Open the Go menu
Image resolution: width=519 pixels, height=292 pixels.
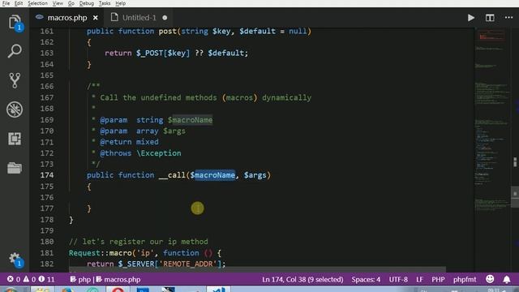pyautogui.click(x=71, y=3)
